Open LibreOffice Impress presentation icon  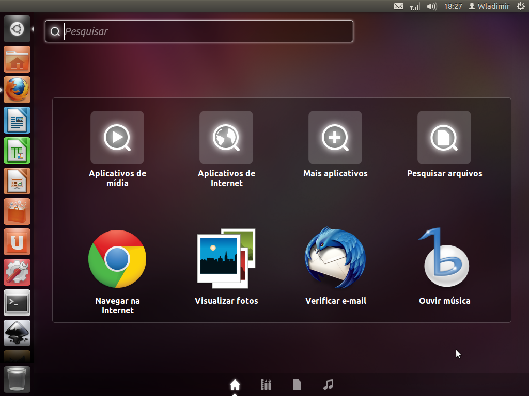(17, 181)
